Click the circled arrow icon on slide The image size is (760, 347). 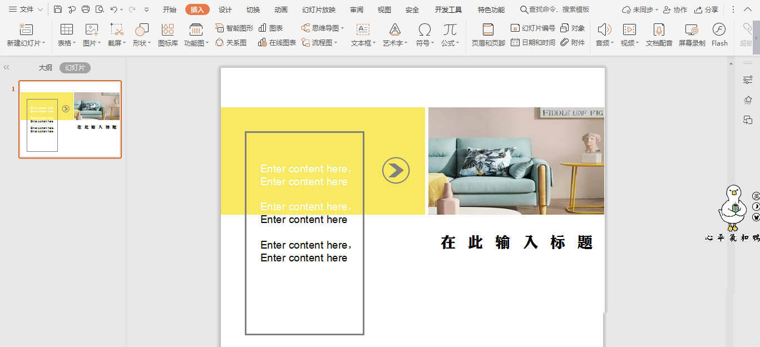(x=396, y=170)
